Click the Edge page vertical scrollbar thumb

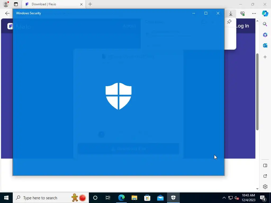(257, 92)
